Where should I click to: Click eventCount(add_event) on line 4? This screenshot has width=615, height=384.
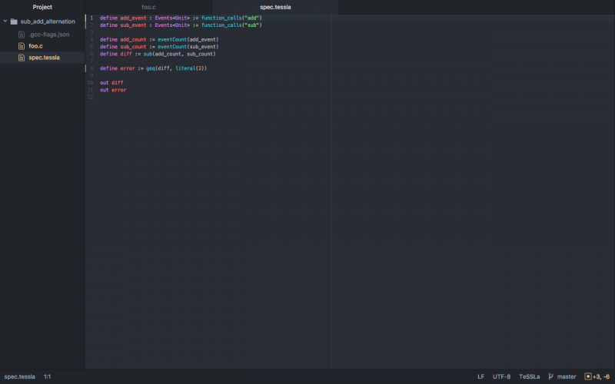[x=188, y=40]
